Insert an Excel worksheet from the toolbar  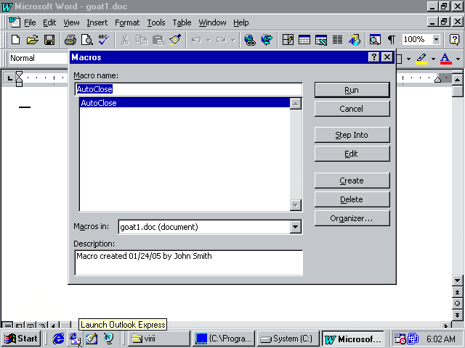click(321, 39)
